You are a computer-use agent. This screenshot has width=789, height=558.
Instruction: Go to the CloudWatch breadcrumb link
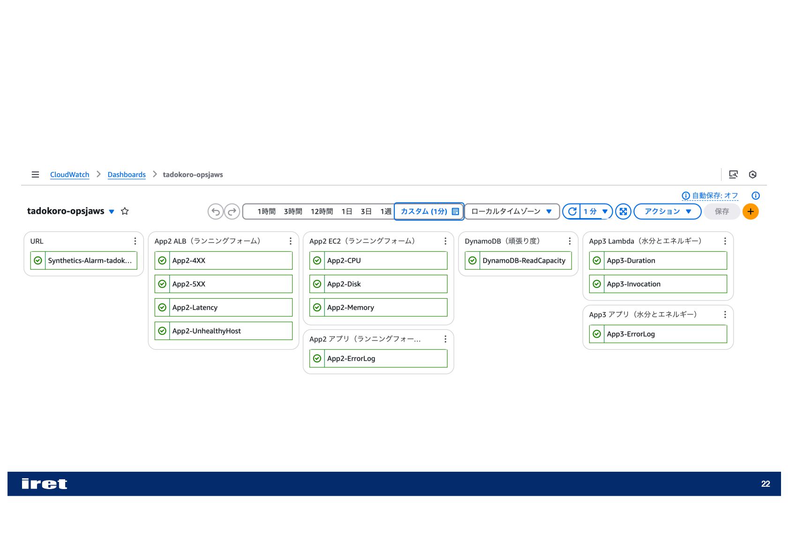click(69, 174)
